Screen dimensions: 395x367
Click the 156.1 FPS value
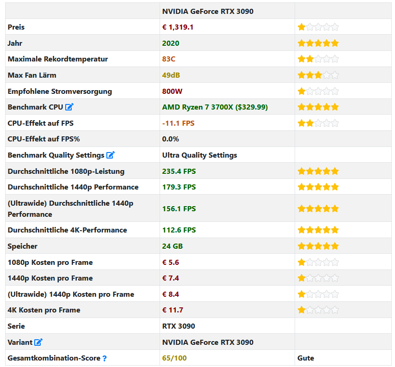pyautogui.click(x=179, y=208)
